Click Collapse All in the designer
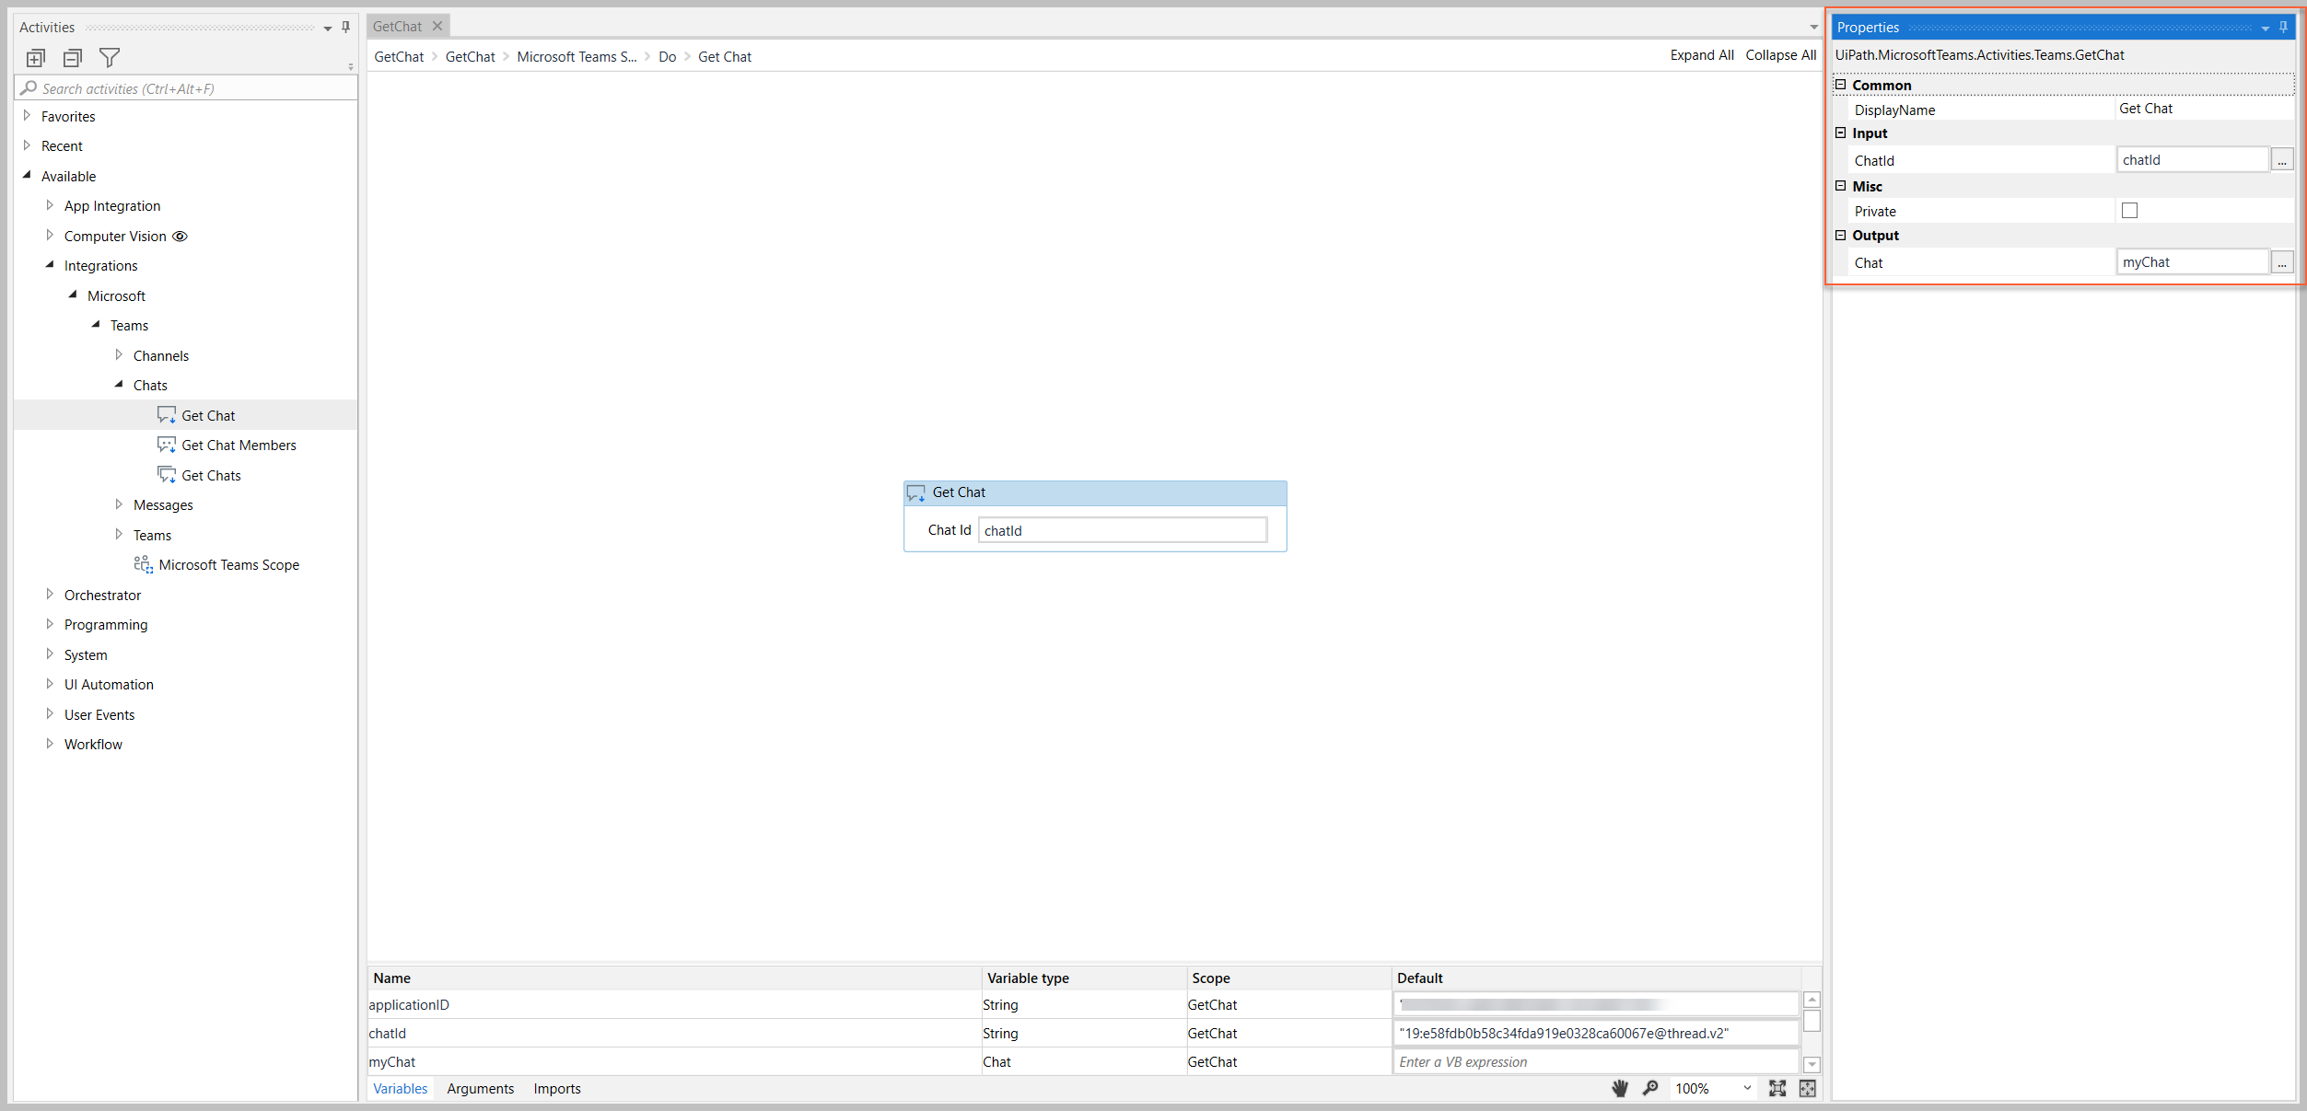Screen dimensions: 2307x1111 click(x=1780, y=55)
